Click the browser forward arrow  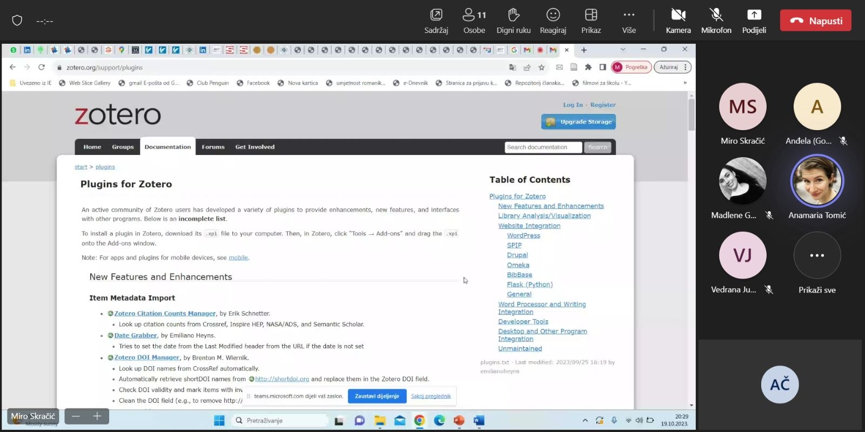[27, 67]
